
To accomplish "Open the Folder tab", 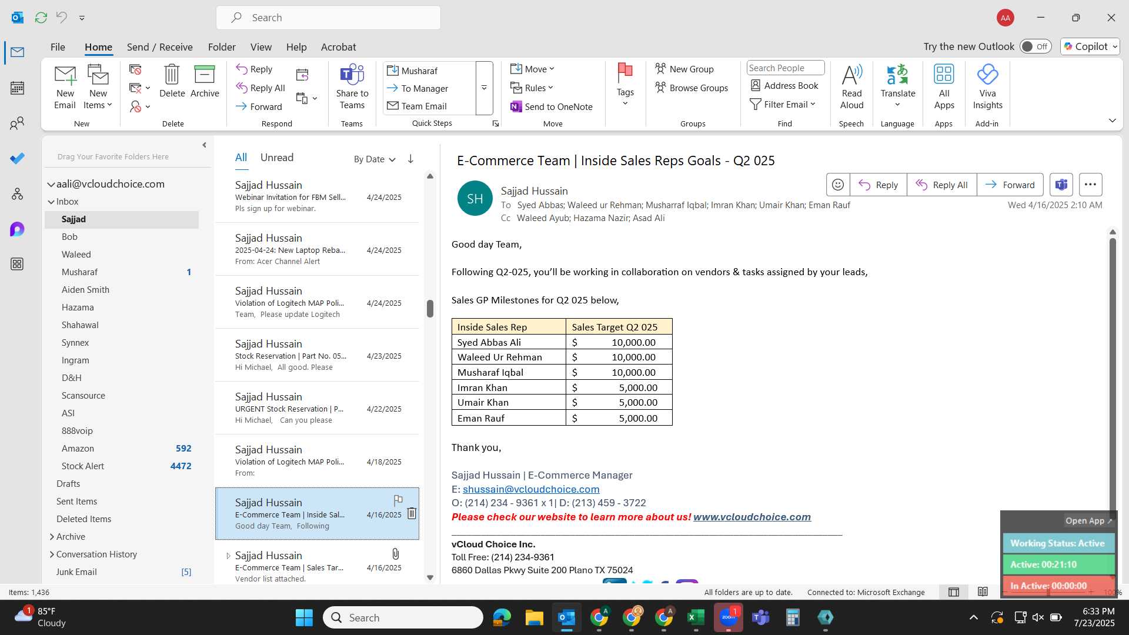I will (222, 47).
